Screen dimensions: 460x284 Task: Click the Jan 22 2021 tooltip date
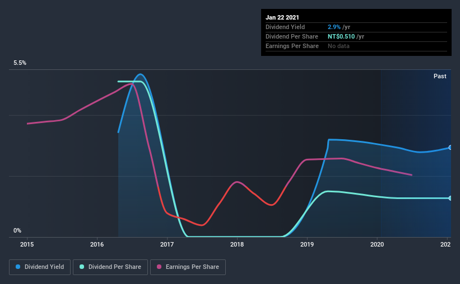[x=282, y=17]
